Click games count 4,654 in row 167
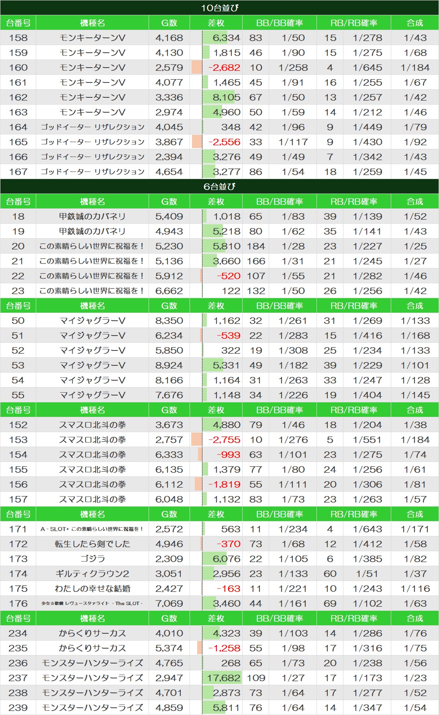 coord(169,172)
